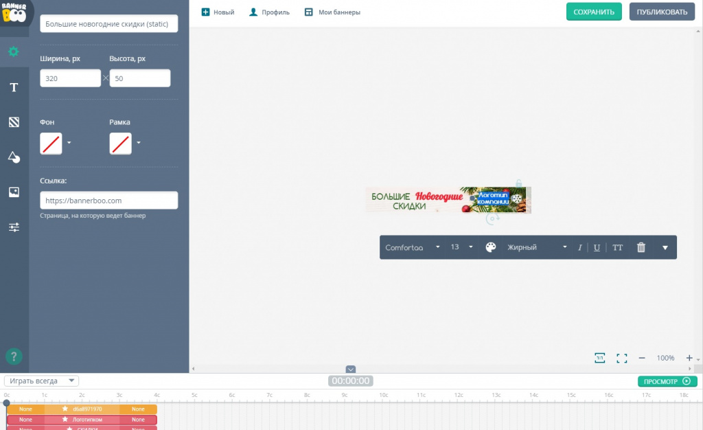Expand the Фон color dropdown arrow
Screen dimensions: 703x430
[69, 143]
